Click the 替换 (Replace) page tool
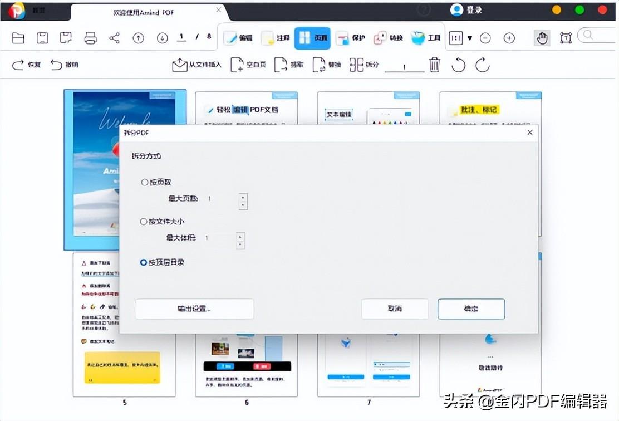Viewport: 619px width, 421px height. point(326,65)
